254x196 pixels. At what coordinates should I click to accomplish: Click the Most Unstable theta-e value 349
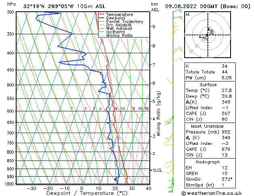click(226, 138)
